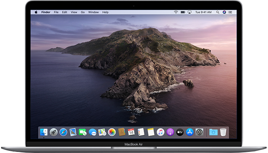Open System Preferences gear icon
268x153 pixels.
200,132
